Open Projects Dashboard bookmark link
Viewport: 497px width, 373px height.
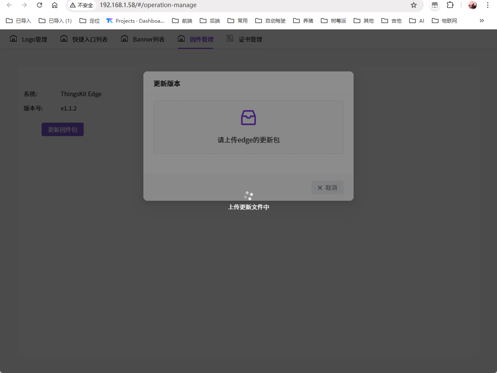(135, 21)
